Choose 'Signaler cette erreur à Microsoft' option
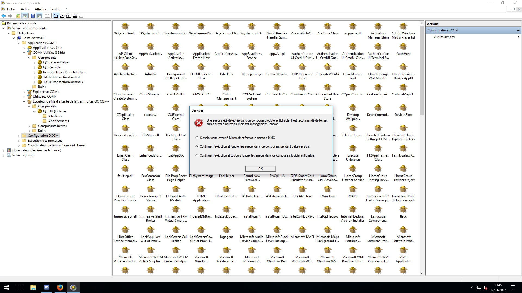Image resolution: width=522 pixels, height=293 pixels. coord(197,138)
